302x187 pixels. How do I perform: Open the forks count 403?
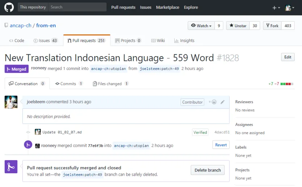[x=288, y=26]
